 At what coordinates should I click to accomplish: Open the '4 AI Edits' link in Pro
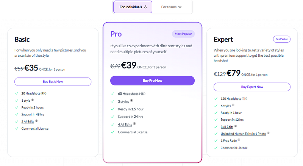point(125,124)
